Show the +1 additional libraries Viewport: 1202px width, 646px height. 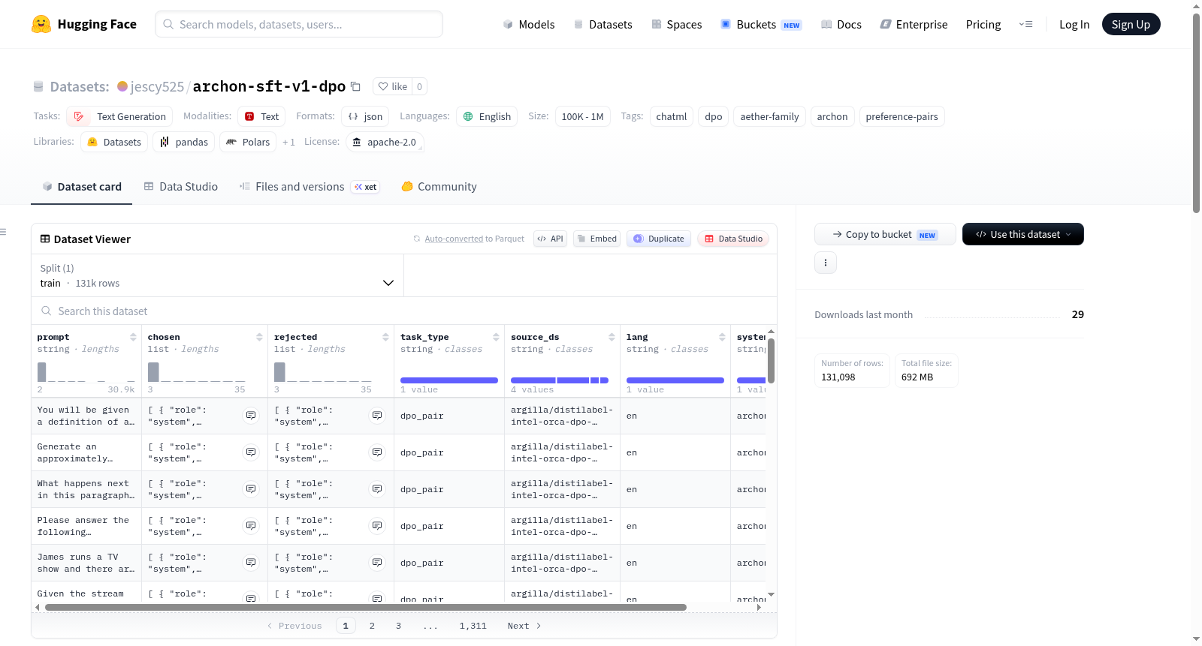pos(288,142)
